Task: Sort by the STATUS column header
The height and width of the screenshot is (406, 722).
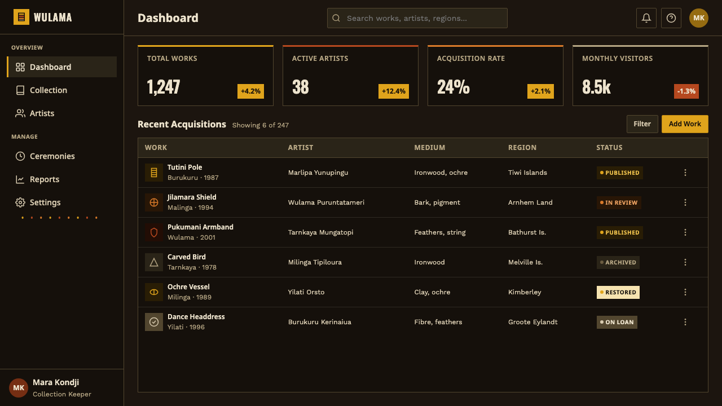Action: coord(609,148)
